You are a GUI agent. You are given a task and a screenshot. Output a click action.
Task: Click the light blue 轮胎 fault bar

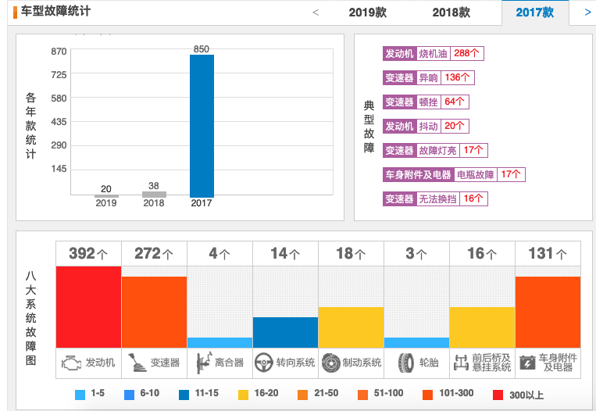pos(416,342)
